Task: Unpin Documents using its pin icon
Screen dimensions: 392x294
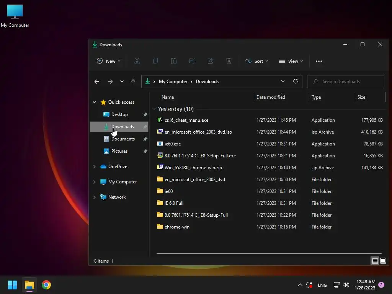Action: point(145,139)
